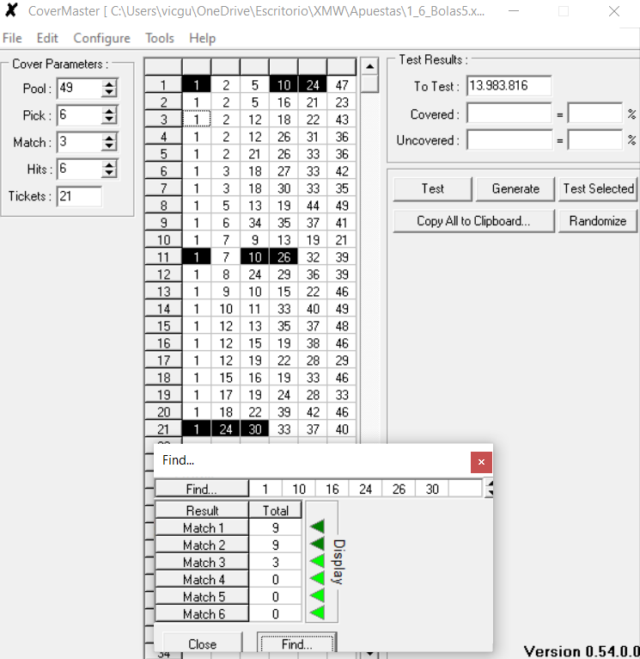This screenshot has width=640, height=659.
Task: Display the Match 5 tickets arrow
Action: click(x=317, y=596)
